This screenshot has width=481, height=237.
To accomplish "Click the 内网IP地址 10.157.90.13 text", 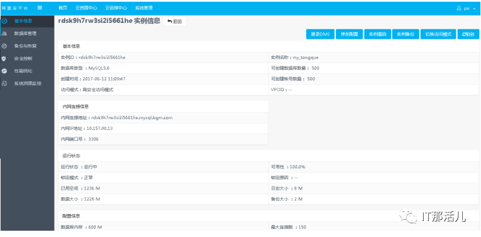I will (x=87, y=128).
